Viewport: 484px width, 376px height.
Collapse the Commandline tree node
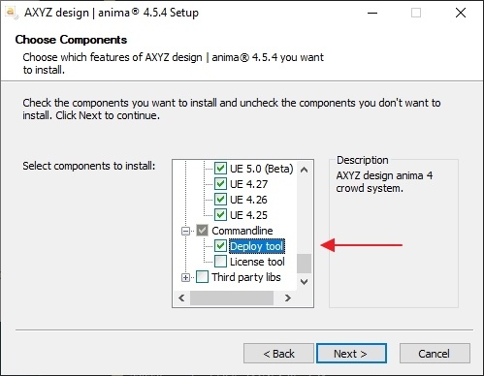point(185,231)
